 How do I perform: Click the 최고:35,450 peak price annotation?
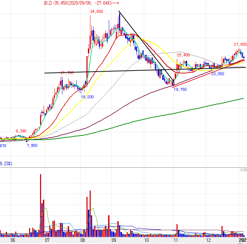pos(81,3)
